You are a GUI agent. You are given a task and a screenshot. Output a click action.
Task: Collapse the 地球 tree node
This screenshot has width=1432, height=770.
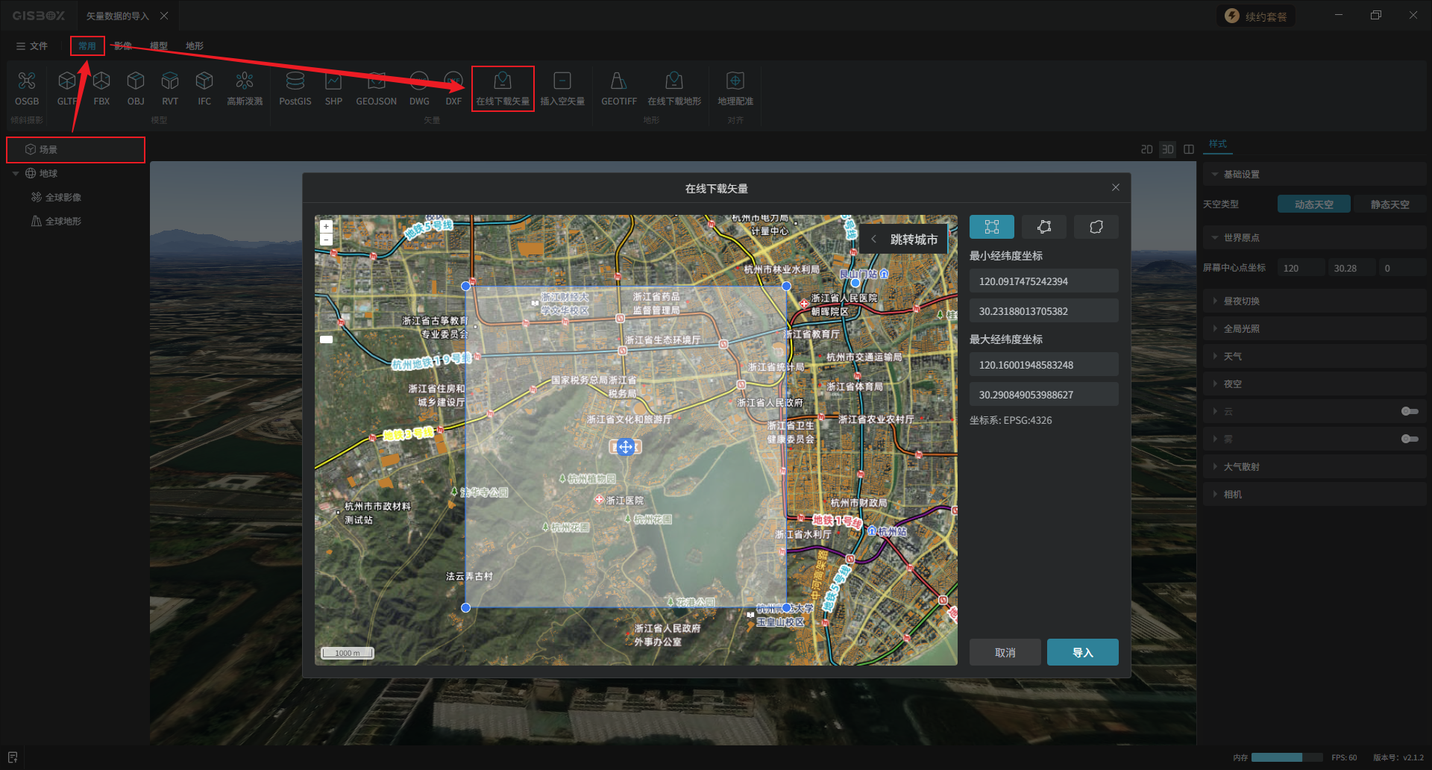click(x=16, y=174)
